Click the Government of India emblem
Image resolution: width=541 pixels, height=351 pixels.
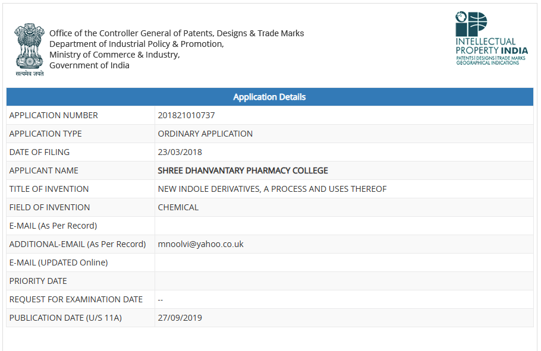(29, 49)
